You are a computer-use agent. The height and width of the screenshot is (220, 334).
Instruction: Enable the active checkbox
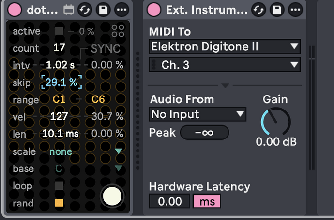(59, 31)
